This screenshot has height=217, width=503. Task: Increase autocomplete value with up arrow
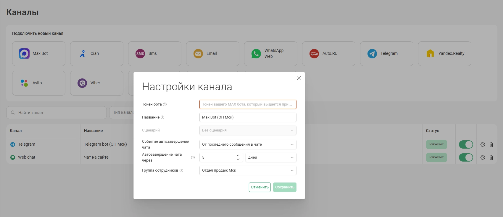click(238, 155)
